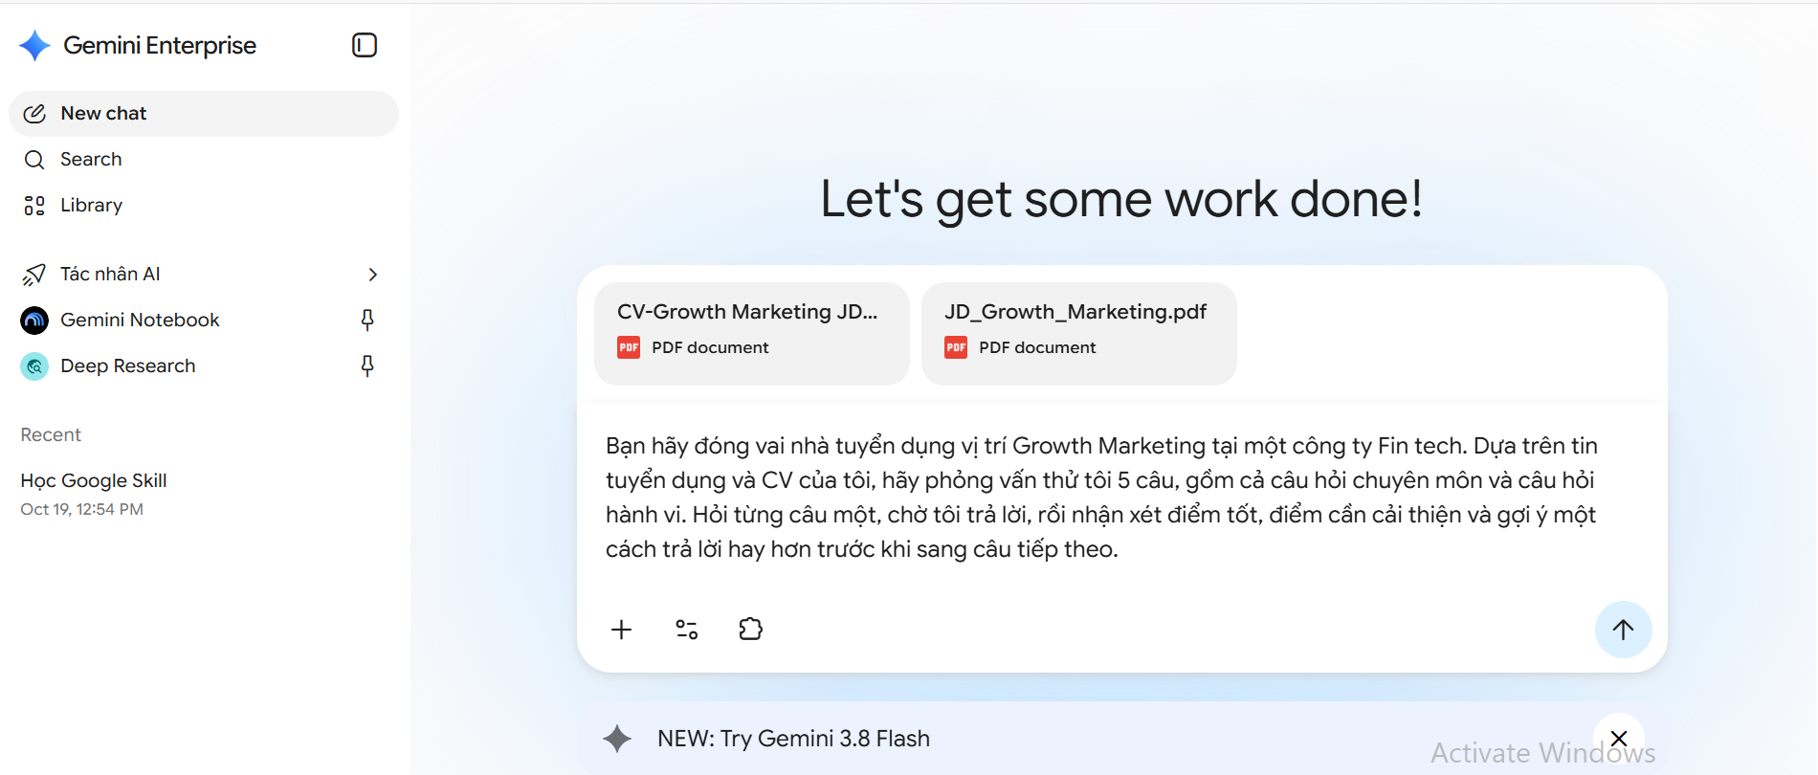The image size is (1818, 775).
Task: Open the tools settings sliders icon
Action: [687, 630]
